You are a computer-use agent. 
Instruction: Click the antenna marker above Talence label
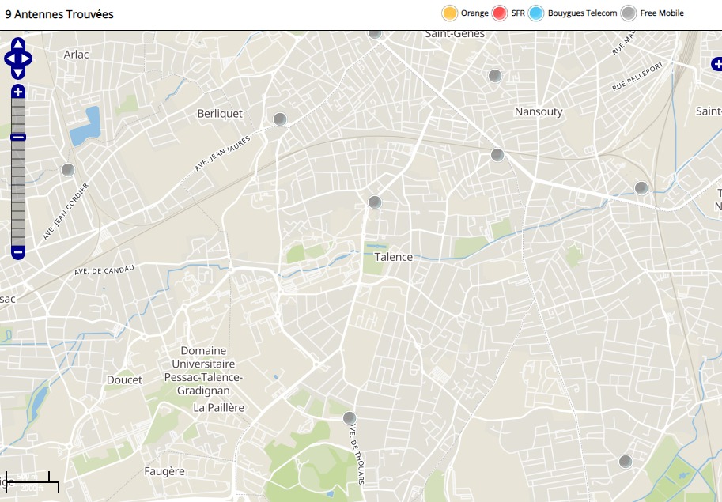point(375,202)
